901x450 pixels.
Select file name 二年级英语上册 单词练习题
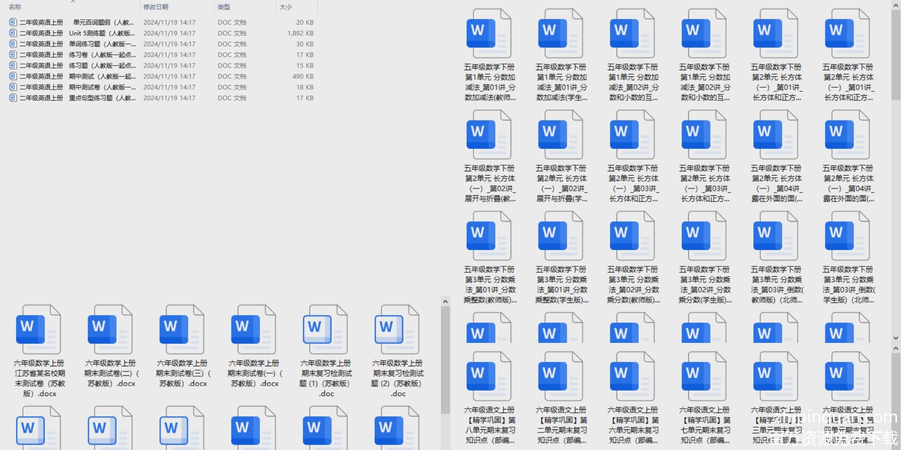[77, 44]
